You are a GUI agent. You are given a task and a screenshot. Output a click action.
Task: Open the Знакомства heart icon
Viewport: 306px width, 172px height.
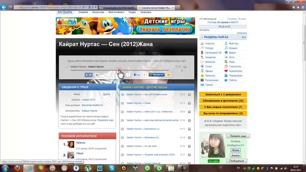tap(226, 71)
